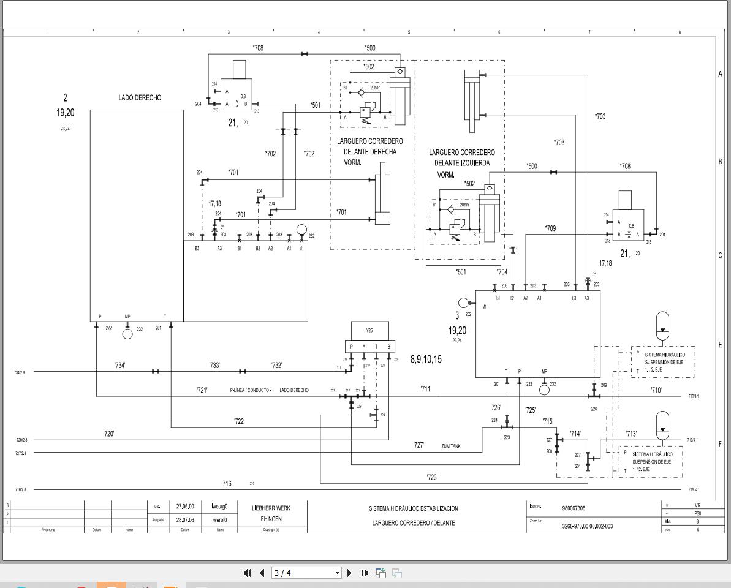This screenshot has width=731, height=588.
Task: Click the Previous View navigation icon
Action: (380, 572)
